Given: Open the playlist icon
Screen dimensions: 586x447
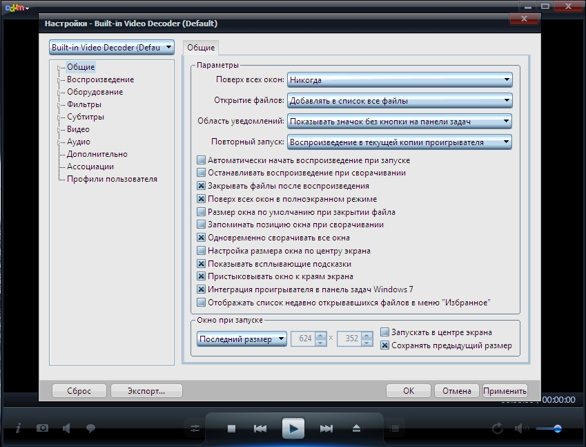Looking at the screenshot, I should point(394,429).
